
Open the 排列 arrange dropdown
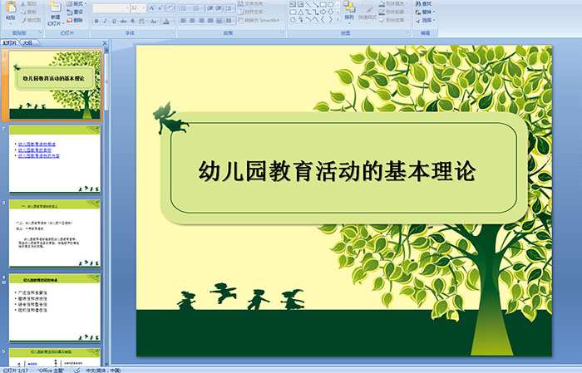pos(349,12)
